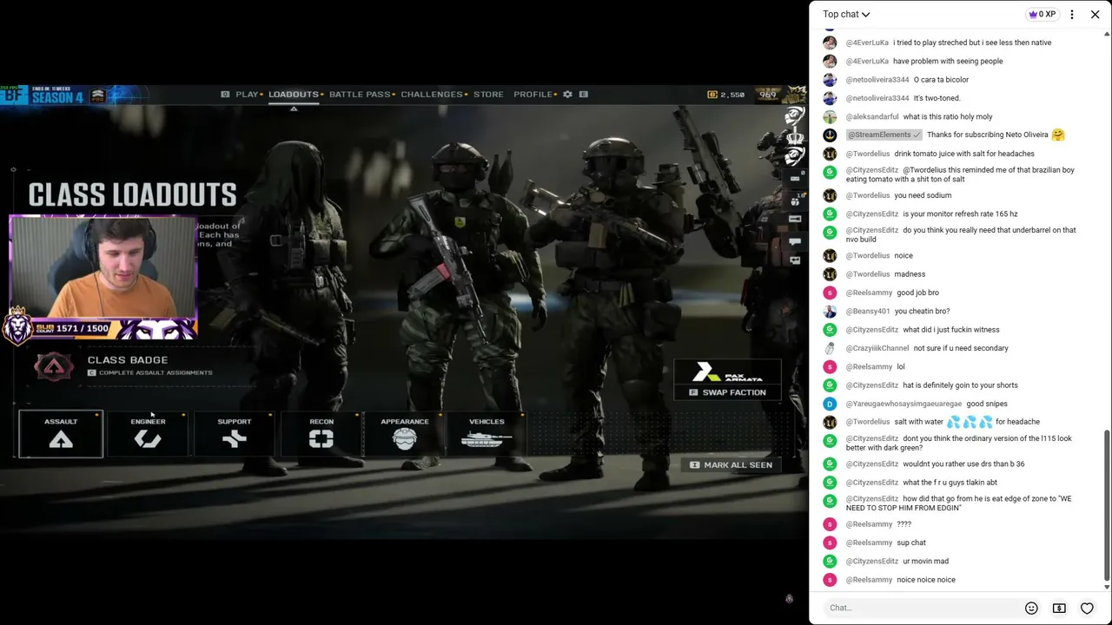Click the 2,550 currency balance
This screenshot has width=1112, height=625.
pyautogui.click(x=725, y=95)
